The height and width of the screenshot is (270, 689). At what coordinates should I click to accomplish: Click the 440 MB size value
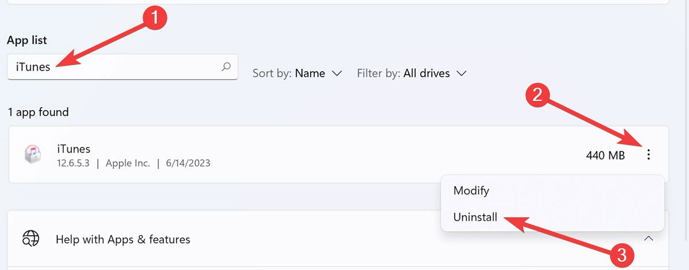[x=605, y=155]
